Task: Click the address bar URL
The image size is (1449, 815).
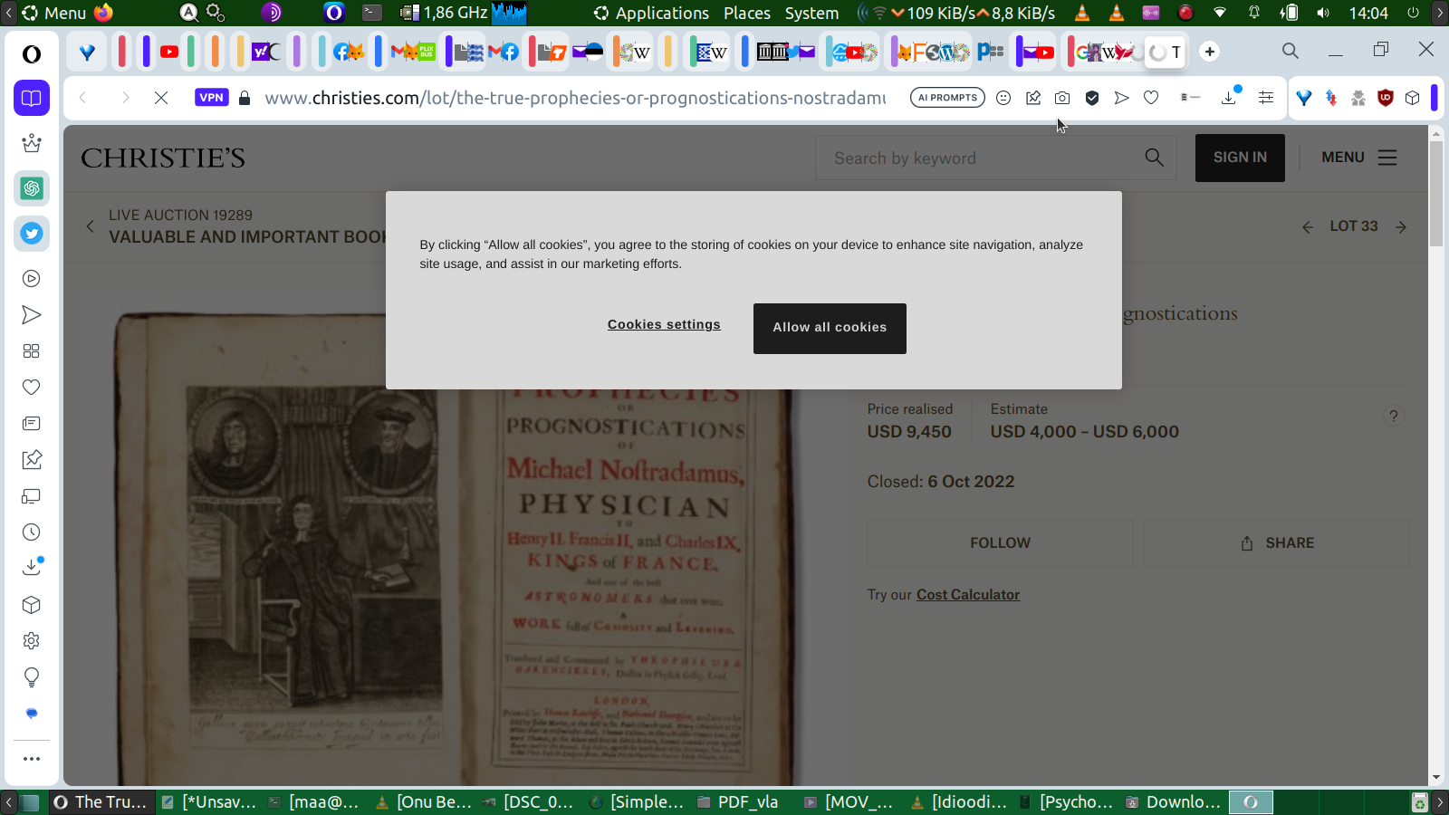Action: point(575,98)
